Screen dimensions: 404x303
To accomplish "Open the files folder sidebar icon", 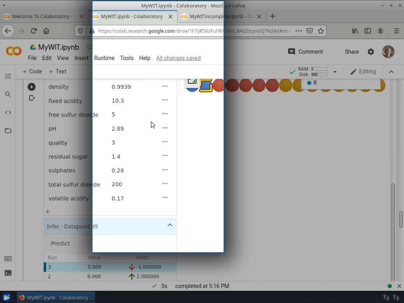I will coord(8,131).
